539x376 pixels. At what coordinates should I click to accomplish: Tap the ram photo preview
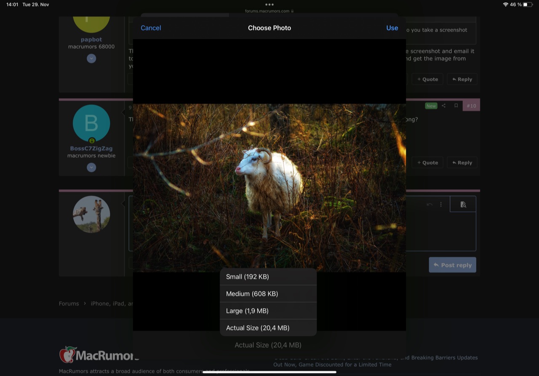pos(269,188)
